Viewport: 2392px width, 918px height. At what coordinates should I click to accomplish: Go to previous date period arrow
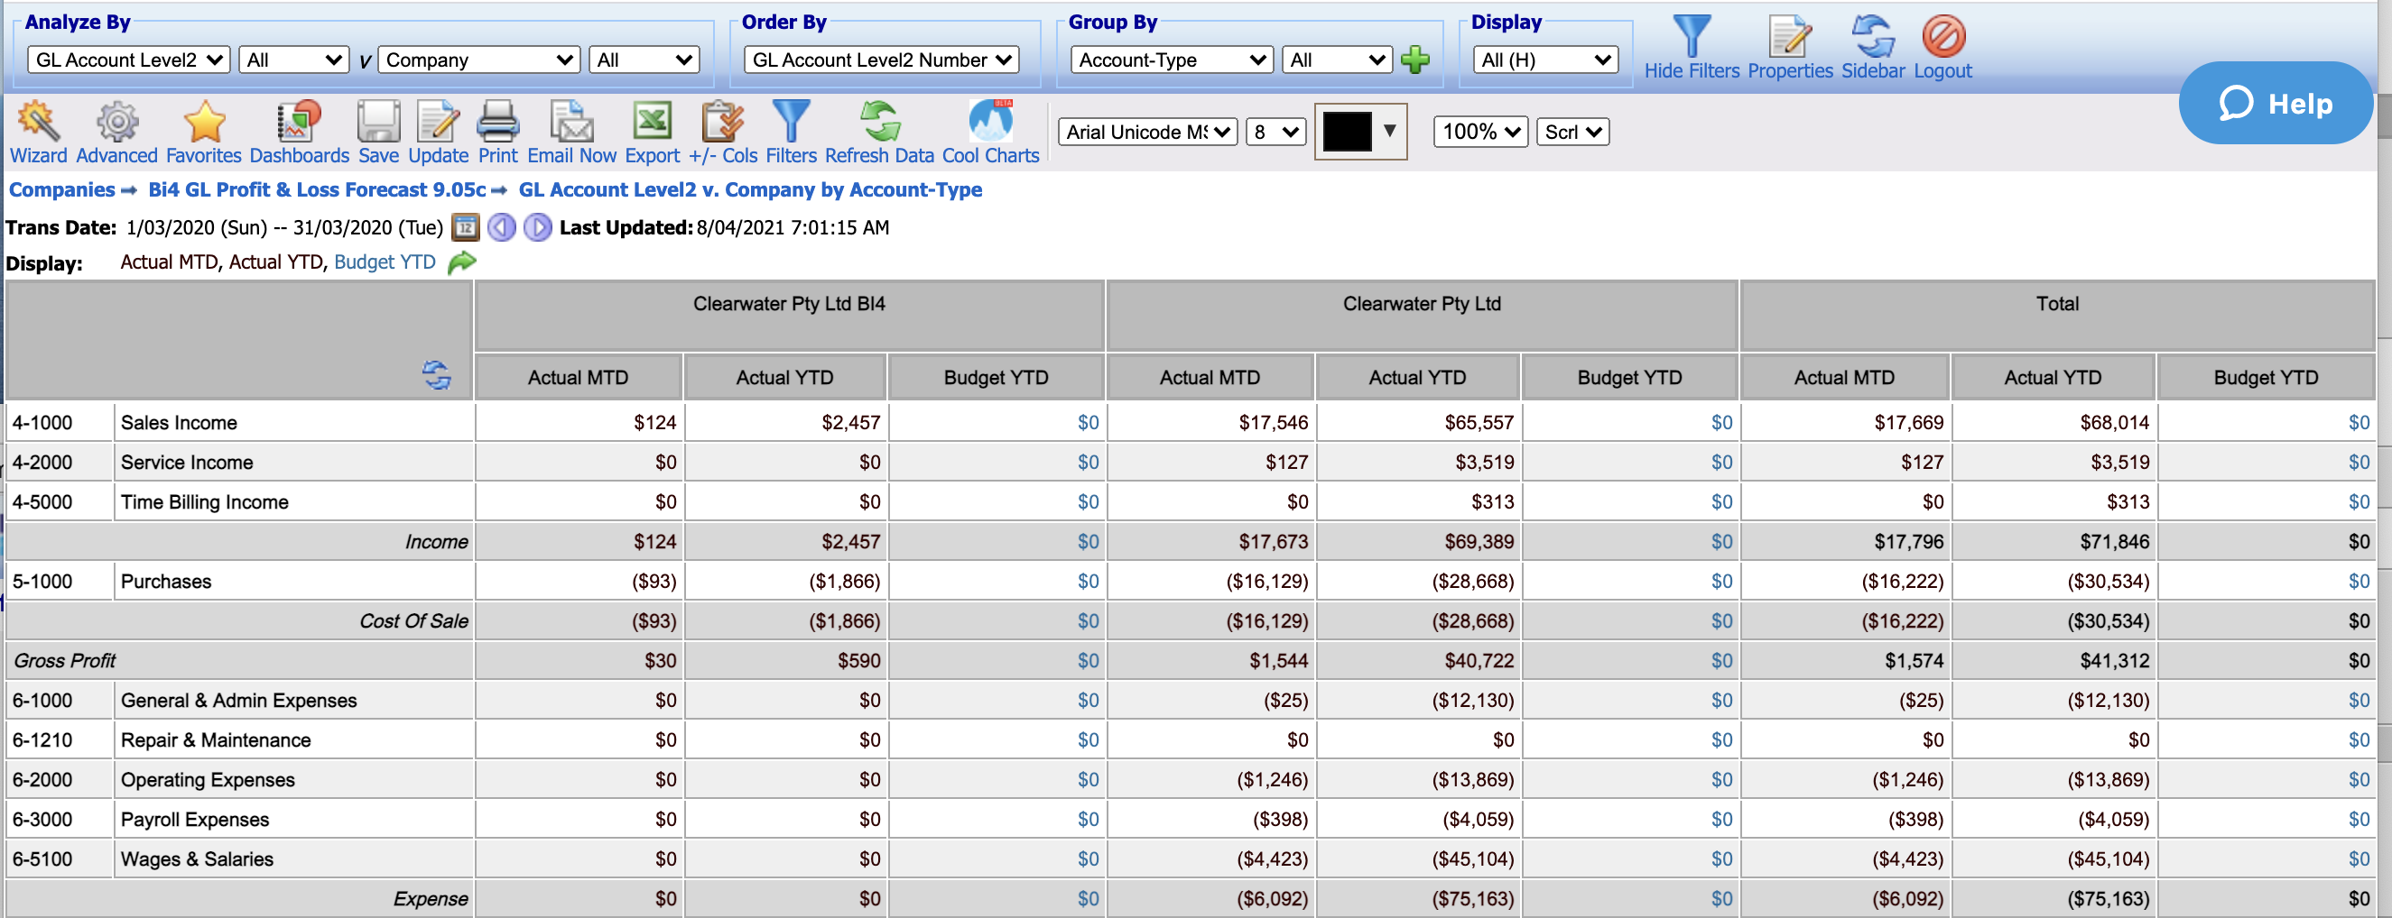pos(502,227)
